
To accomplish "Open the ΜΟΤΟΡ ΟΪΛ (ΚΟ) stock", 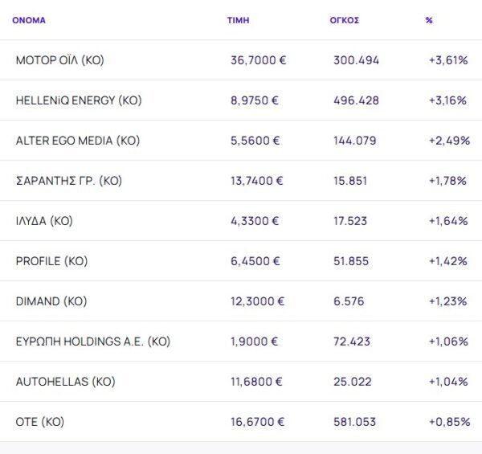I will coord(59,60).
